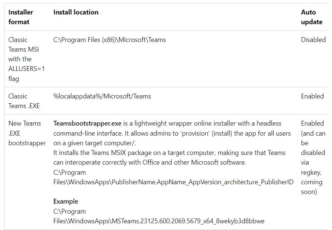Click the sentence about Teams MSIX package

[x=170, y=158]
